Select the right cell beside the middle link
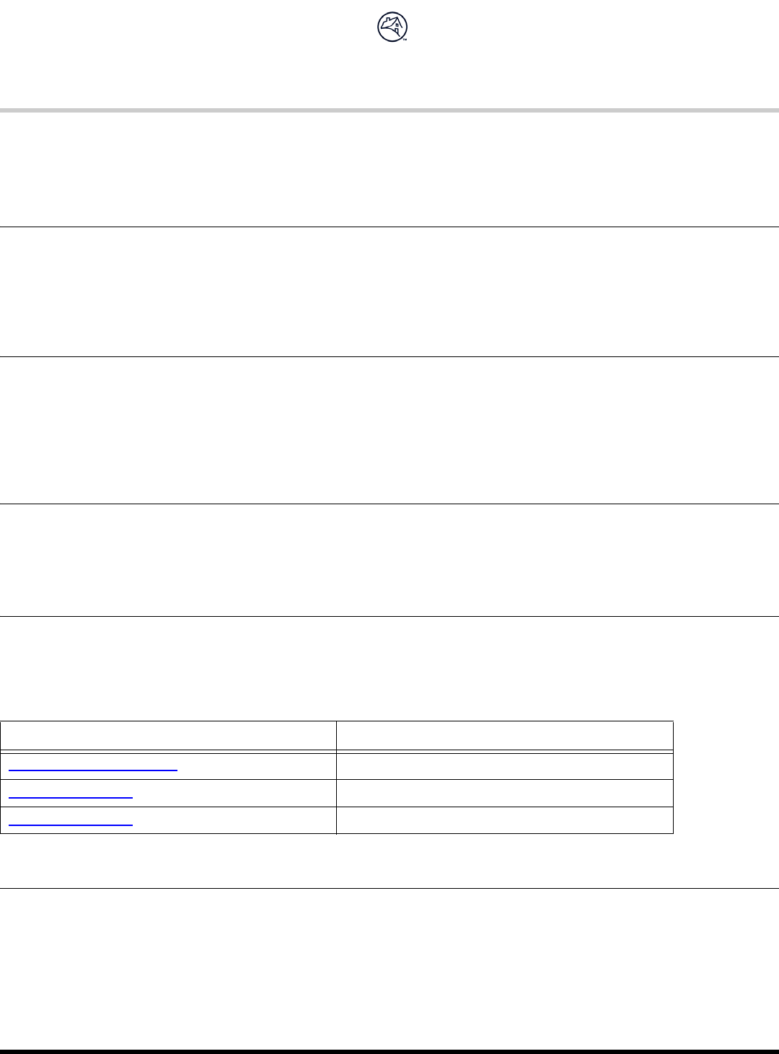The width and height of the screenshot is (779, 1054). [x=504, y=793]
